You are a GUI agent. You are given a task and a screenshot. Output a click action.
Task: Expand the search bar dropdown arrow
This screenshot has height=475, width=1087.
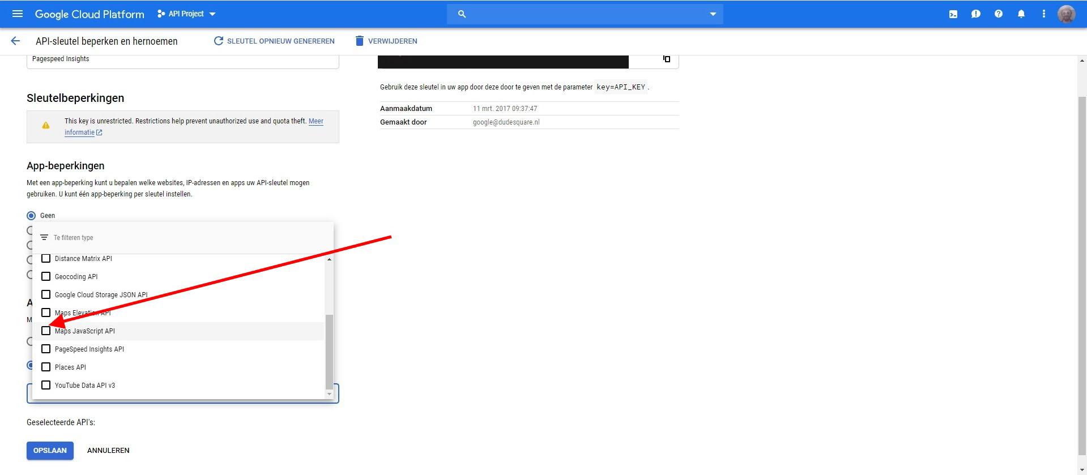coord(713,14)
